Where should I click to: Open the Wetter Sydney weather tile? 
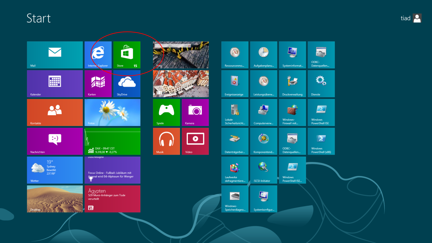(55, 170)
